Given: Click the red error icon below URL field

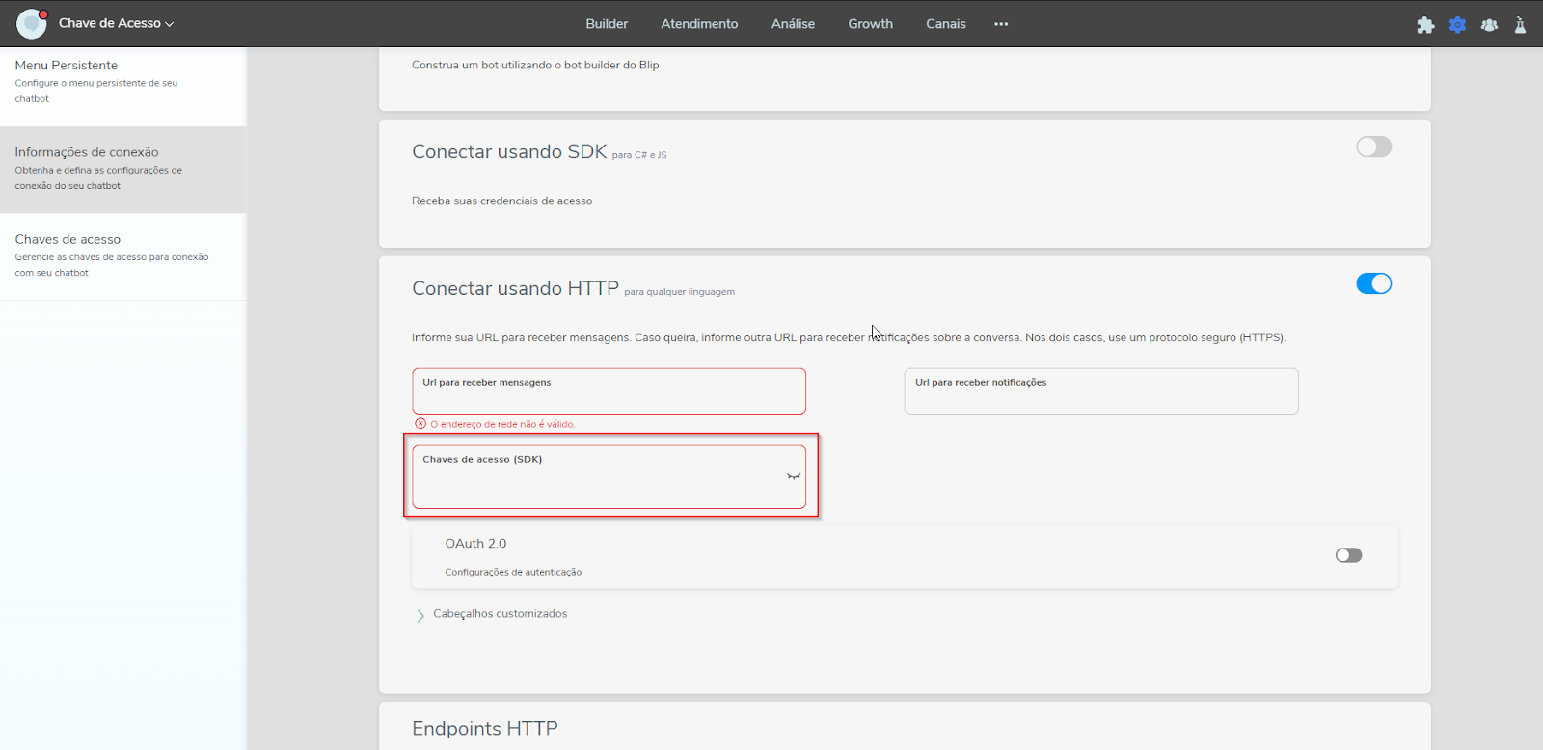Looking at the screenshot, I should point(420,424).
